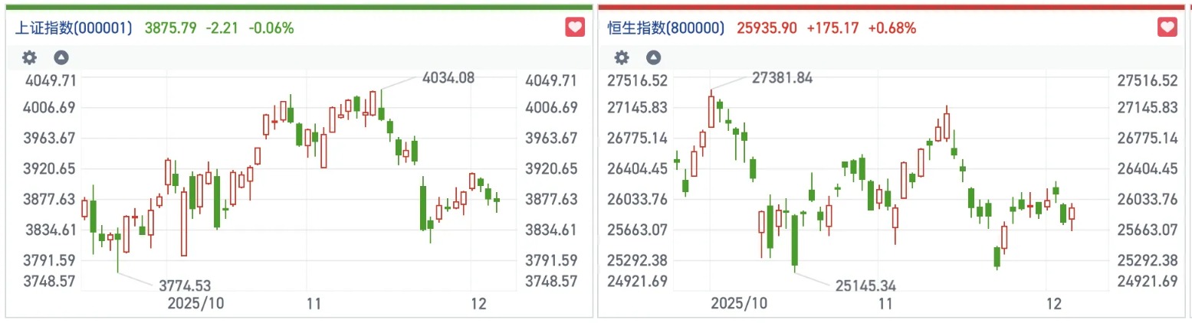The image size is (1192, 323).
Task: Open the 恒生指数(800000) title link
Action: coord(665,28)
